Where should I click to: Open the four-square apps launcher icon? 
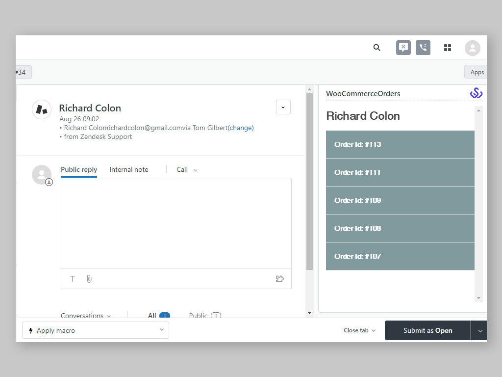pyautogui.click(x=447, y=48)
